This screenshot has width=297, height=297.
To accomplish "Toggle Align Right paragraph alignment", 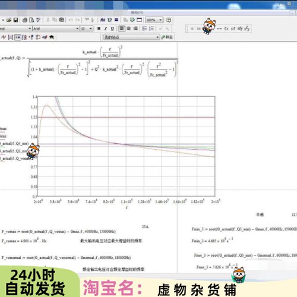I will point(135,29).
